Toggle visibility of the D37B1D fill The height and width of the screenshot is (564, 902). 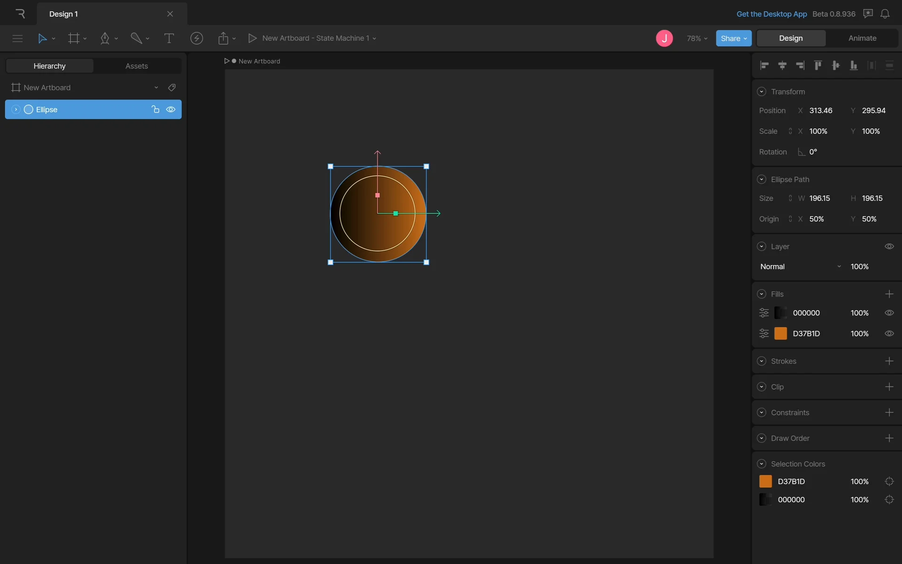point(889,334)
